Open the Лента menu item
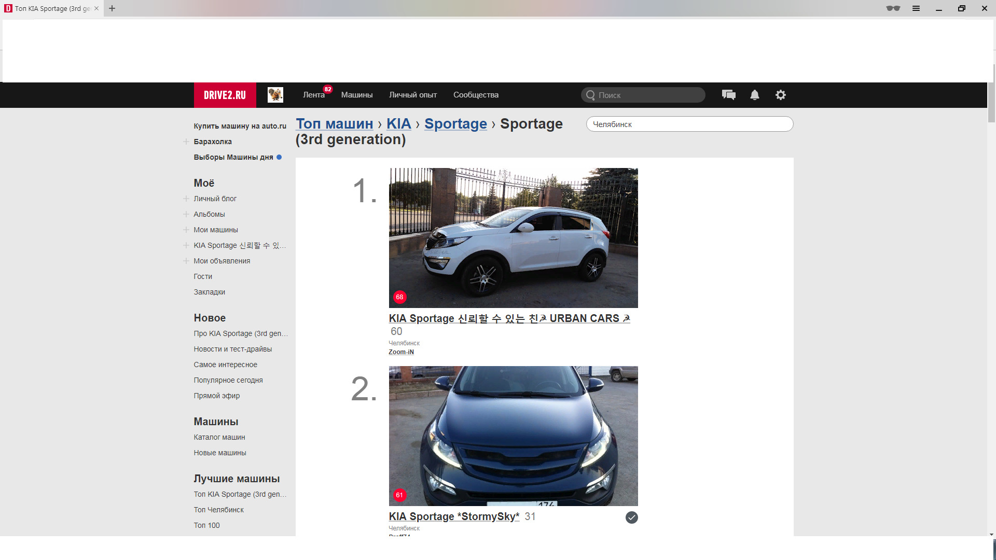 tap(314, 95)
